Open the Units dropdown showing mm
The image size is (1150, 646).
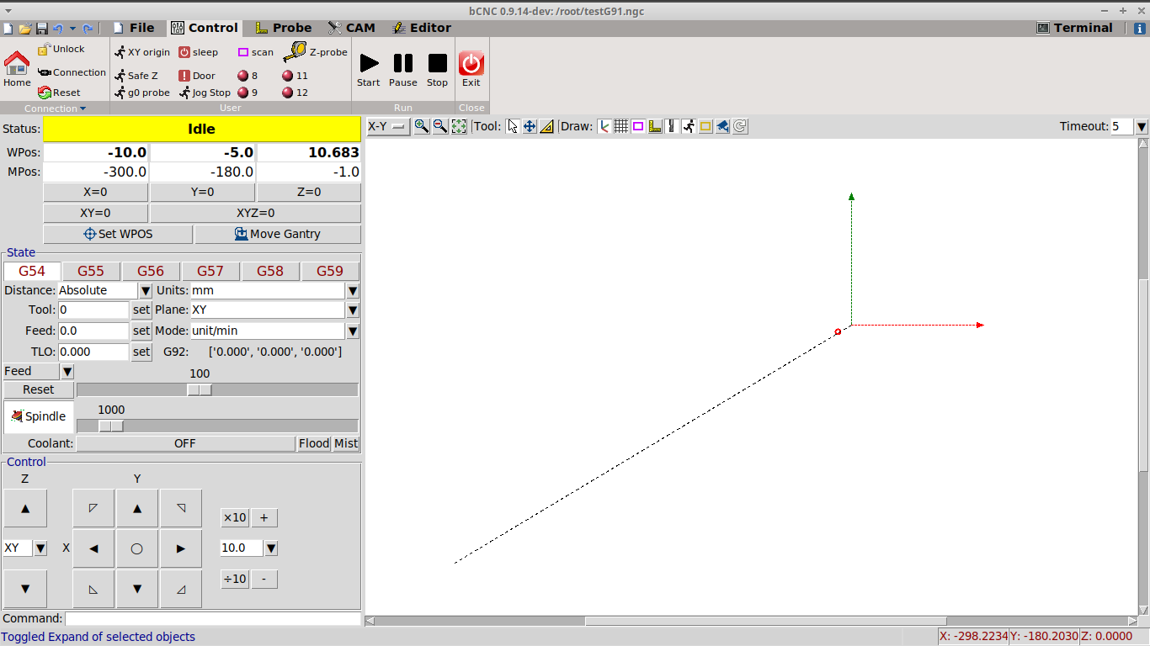click(x=352, y=290)
